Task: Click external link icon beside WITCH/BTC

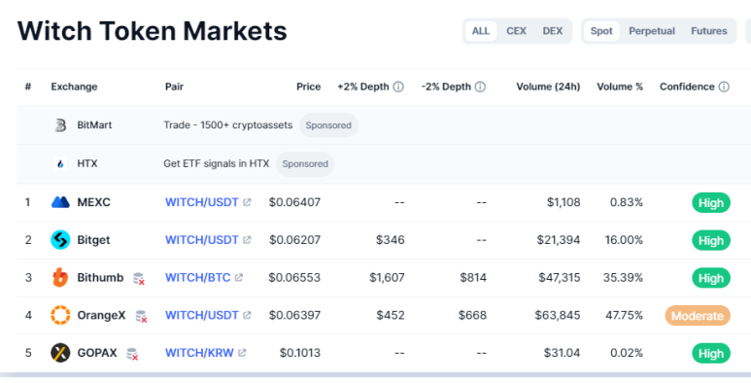Action: pos(239,278)
